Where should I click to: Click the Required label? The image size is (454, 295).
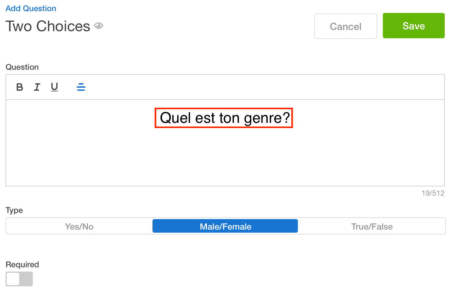click(22, 264)
